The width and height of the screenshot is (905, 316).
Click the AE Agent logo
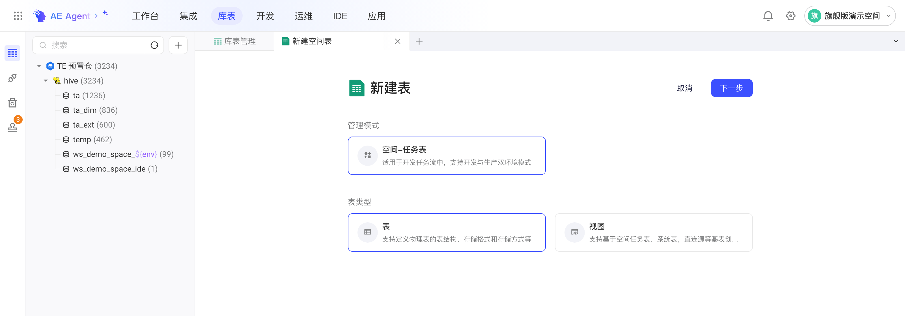(40, 16)
